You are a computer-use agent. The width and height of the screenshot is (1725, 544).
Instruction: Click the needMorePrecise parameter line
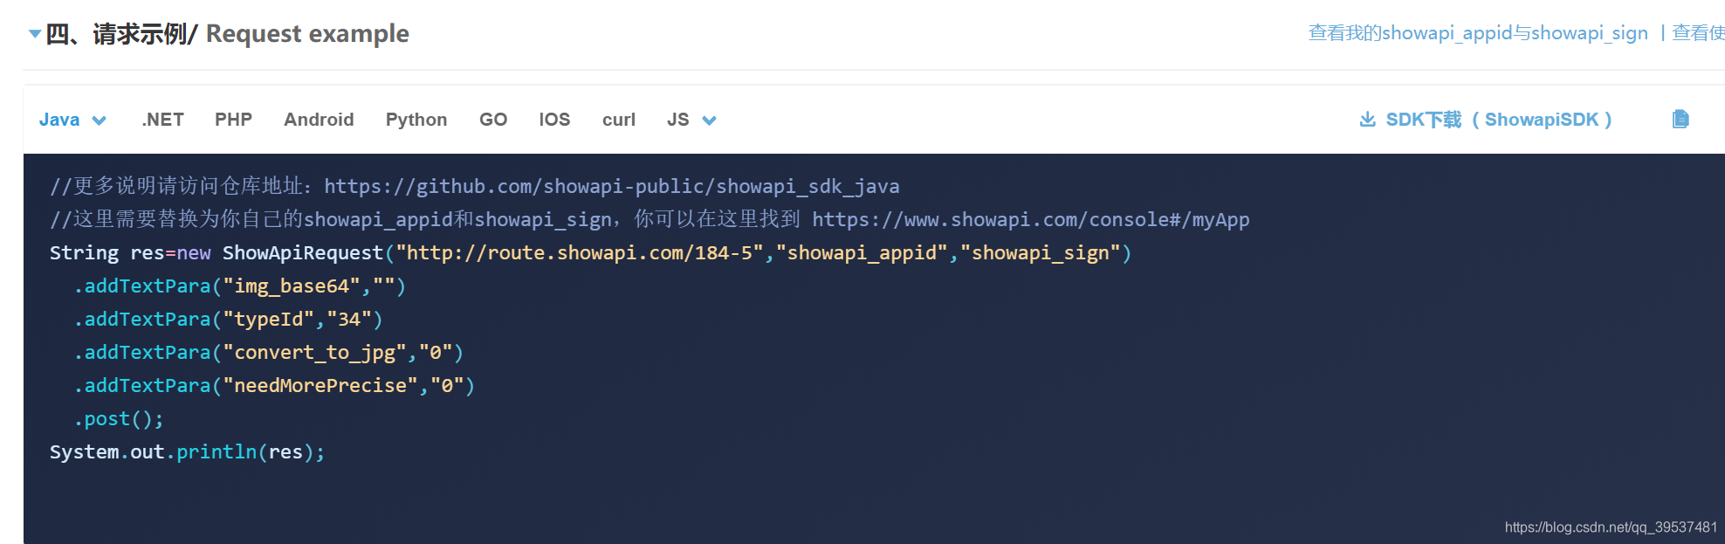pyautogui.click(x=274, y=386)
